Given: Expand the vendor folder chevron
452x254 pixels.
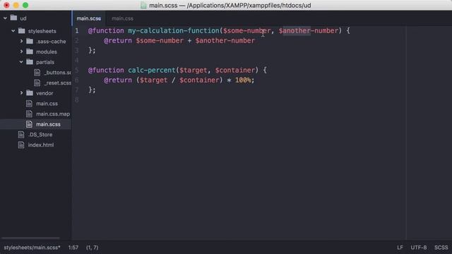Looking at the screenshot, I should 21,93.
